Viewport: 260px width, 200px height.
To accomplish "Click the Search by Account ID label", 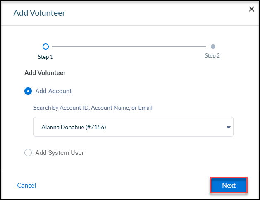I will pos(93,108).
